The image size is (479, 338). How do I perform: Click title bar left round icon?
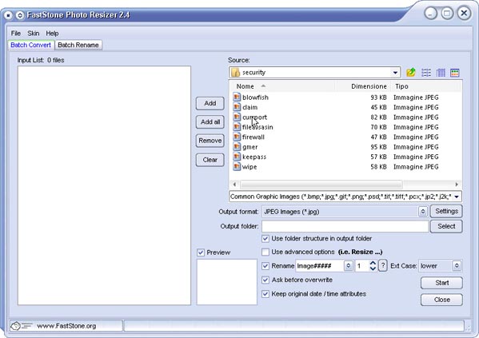[8, 15]
